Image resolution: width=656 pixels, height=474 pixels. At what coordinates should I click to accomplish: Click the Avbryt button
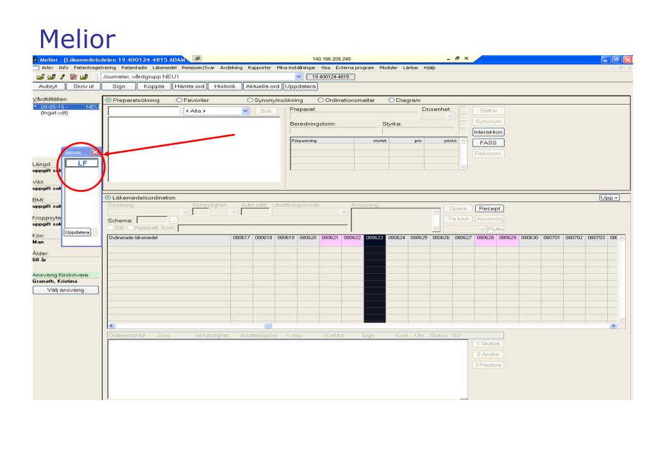(x=48, y=86)
